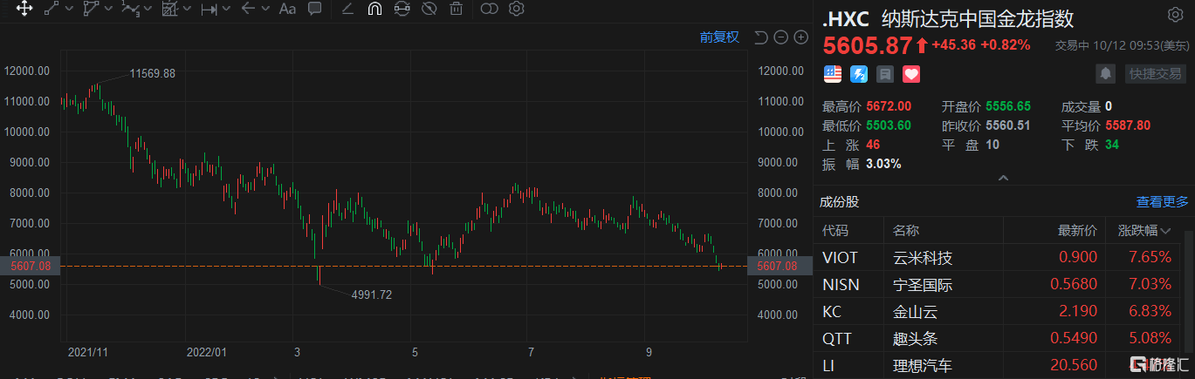Open the range measure tool dropdown
1195x379 pixels.
226,10
